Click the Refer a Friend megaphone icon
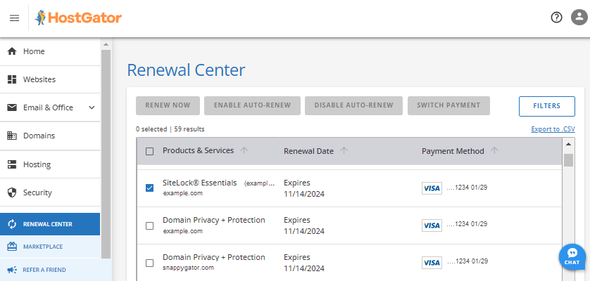 12,270
